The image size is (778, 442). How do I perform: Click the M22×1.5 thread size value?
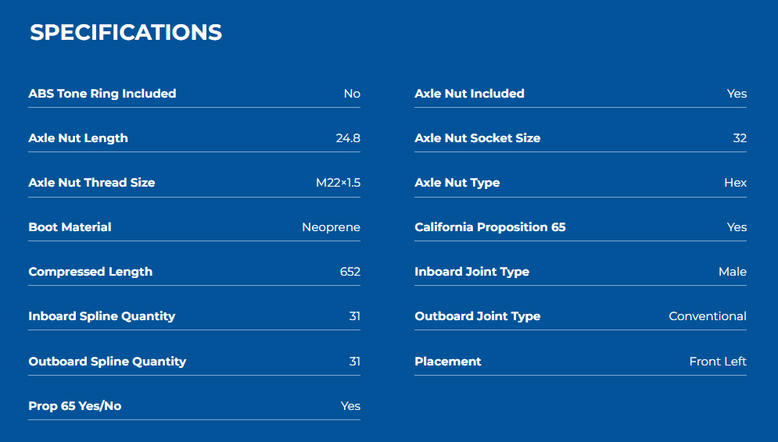click(x=338, y=183)
